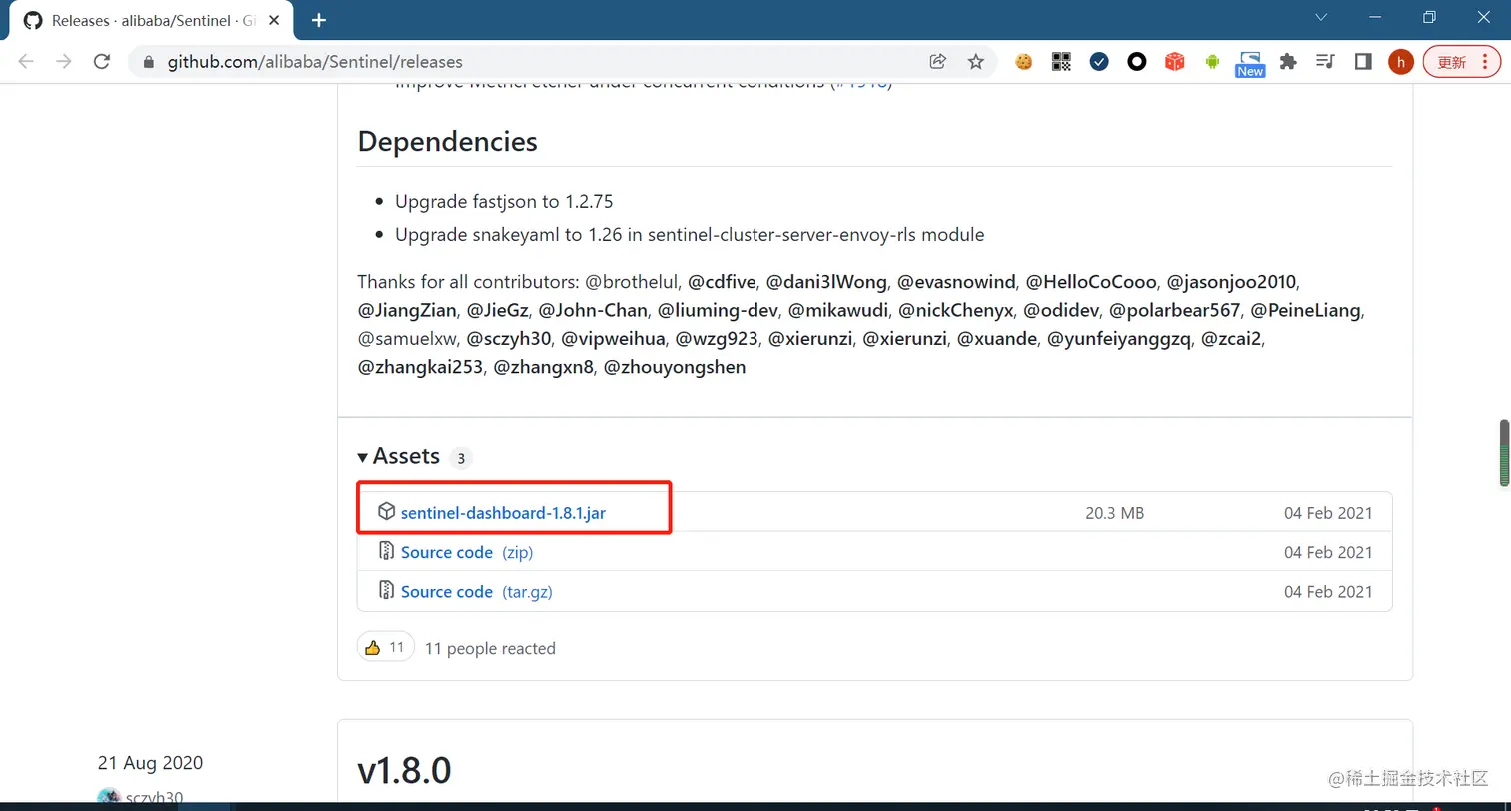Toggle the browser side panel icon
The image size is (1511, 811).
[1363, 62]
